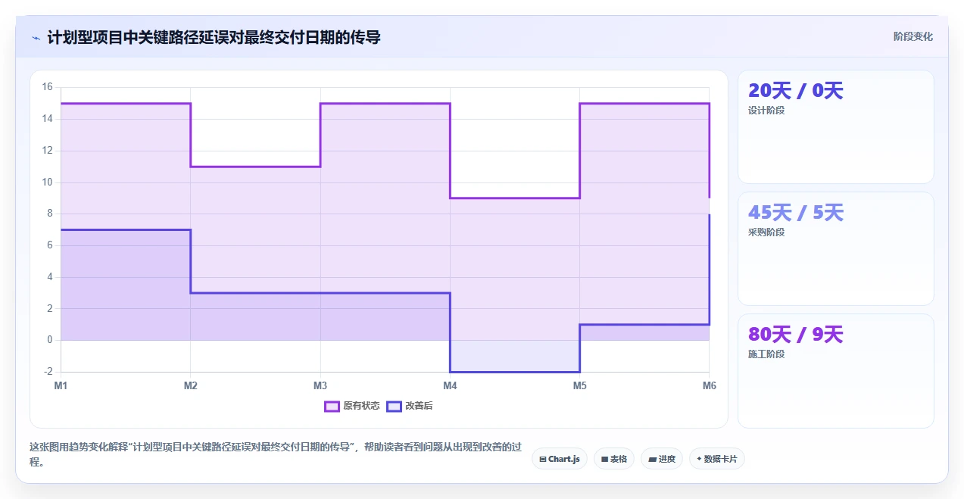This screenshot has height=499, width=964.
Task: Click the 改善后 legend label
Action: click(419, 406)
